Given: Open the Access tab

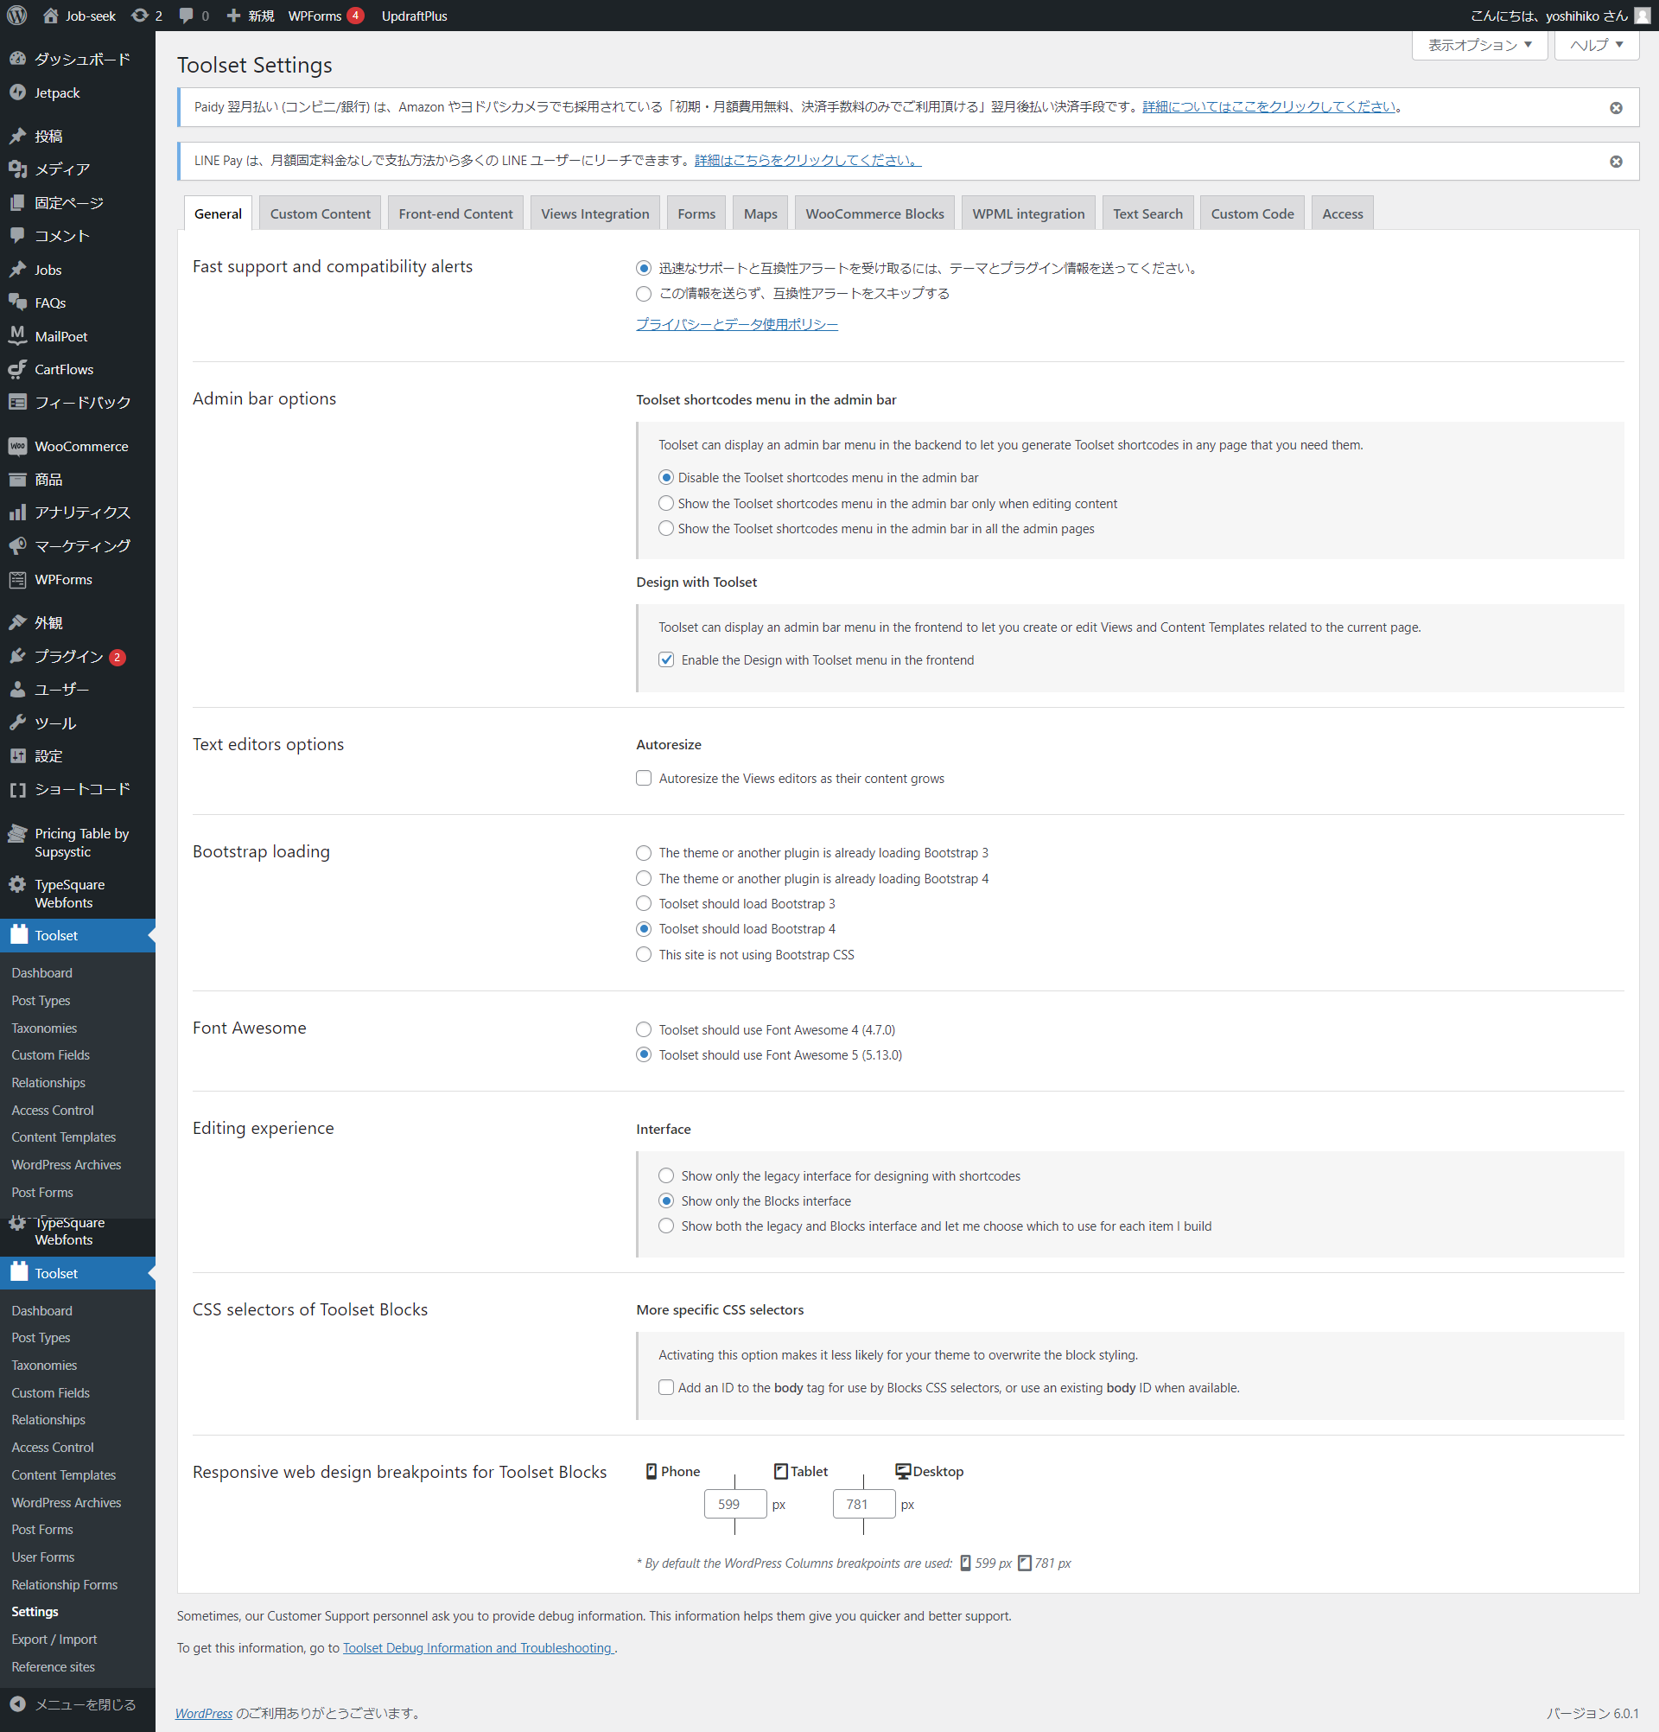Looking at the screenshot, I should coord(1343,213).
